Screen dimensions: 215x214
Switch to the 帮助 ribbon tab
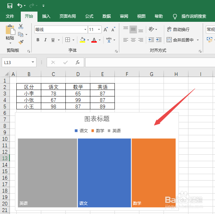tap(159, 16)
